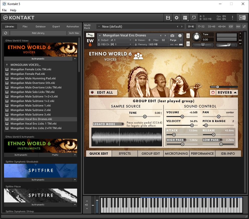Click the exclamation panic button
This screenshot has height=219, width=249.
232,18
